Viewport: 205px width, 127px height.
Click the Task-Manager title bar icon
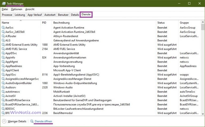pos(3,3)
